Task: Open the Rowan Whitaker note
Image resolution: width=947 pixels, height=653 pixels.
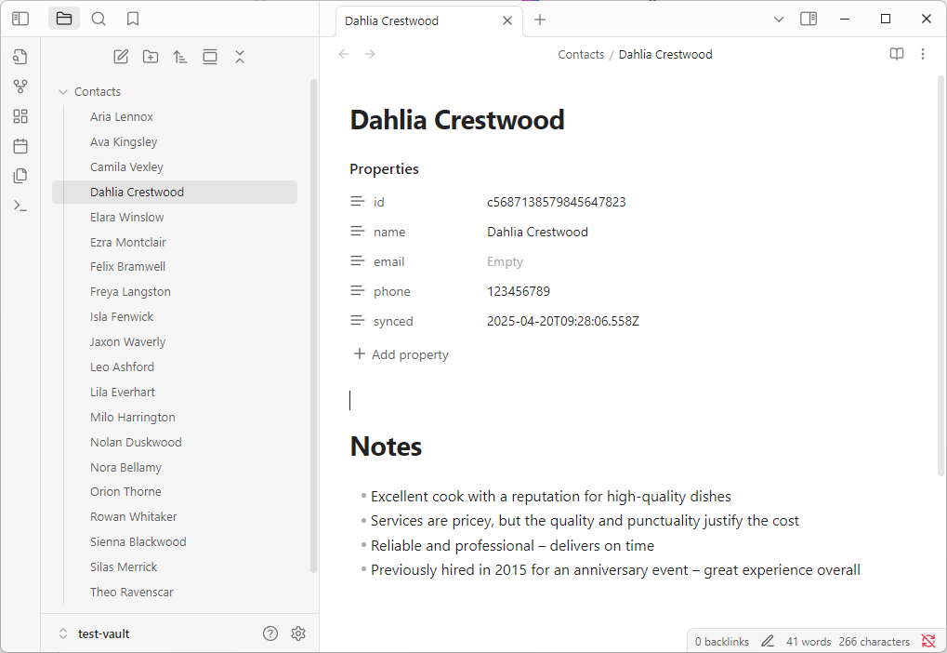Action: [134, 517]
